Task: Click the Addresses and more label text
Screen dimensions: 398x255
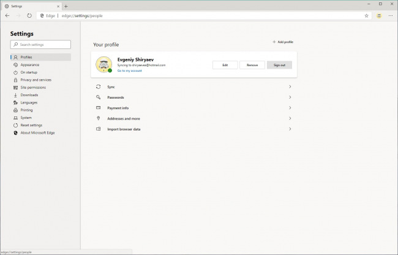Action: click(124, 118)
